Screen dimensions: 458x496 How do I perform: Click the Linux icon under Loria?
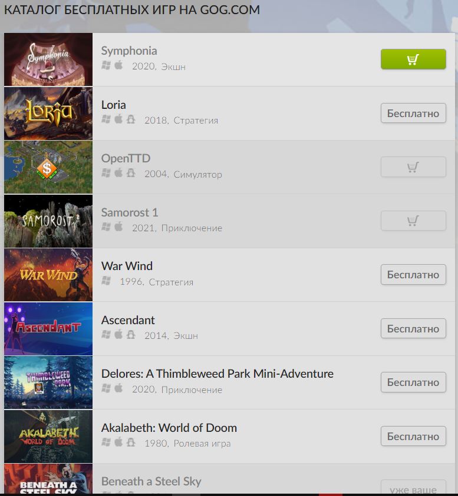pyautogui.click(x=131, y=119)
